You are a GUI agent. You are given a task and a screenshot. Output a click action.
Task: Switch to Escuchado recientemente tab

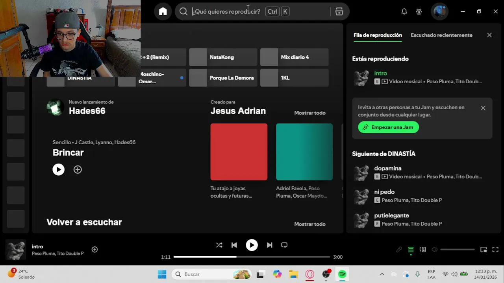[441, 35]
